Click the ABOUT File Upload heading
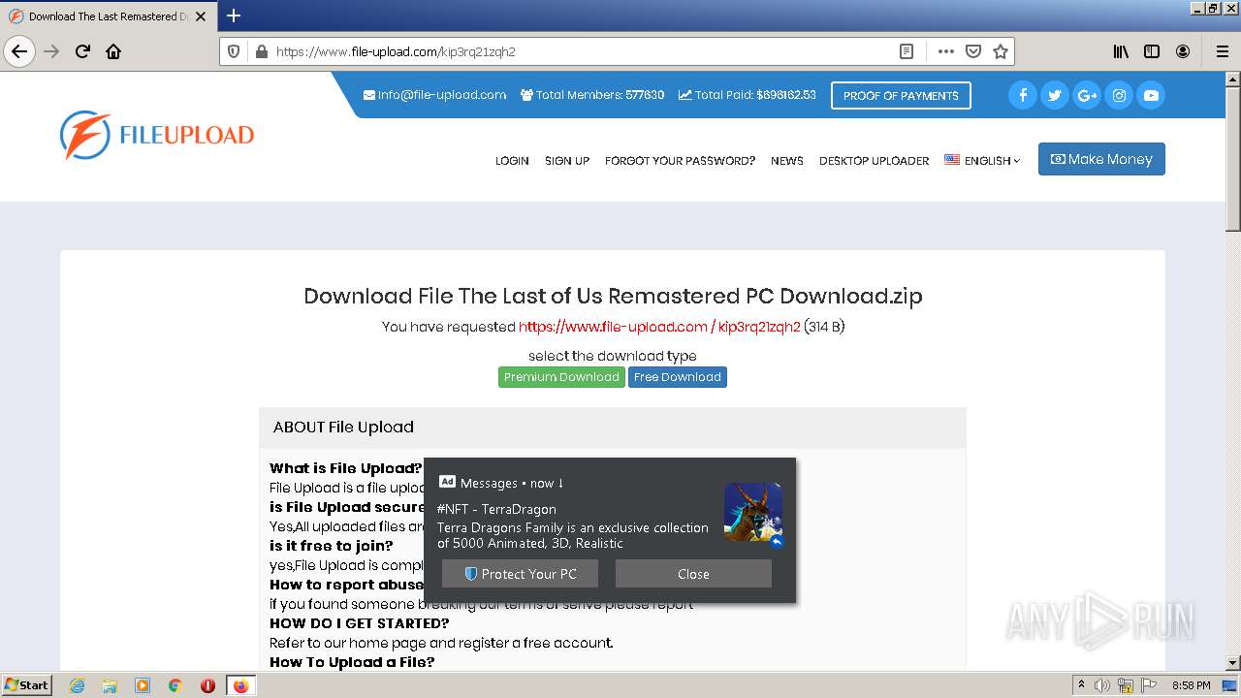 pos(343,428)
